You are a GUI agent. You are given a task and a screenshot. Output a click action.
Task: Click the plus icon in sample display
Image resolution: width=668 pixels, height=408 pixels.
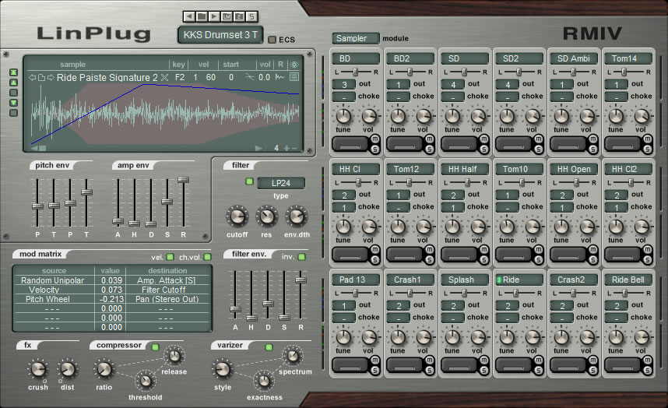pos(287,148)
